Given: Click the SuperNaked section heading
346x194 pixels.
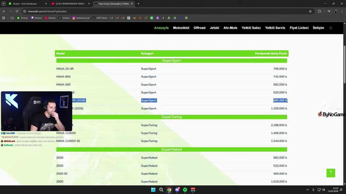Looking at the screenshot, I should pos(172,149).
